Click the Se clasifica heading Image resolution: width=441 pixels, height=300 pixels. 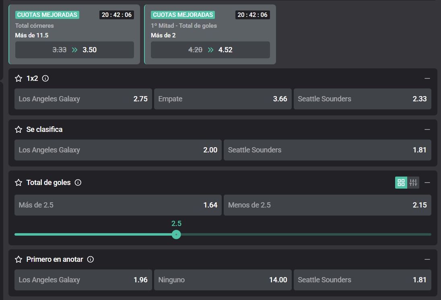click(44, 129)
